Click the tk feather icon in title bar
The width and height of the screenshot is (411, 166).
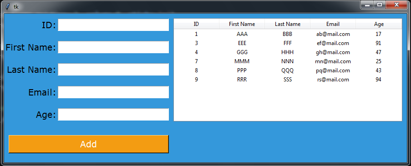click(x=8, y=6)
